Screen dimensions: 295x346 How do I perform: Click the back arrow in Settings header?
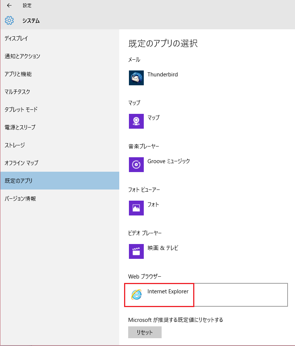pyautogui.click(x=9, y=6)
